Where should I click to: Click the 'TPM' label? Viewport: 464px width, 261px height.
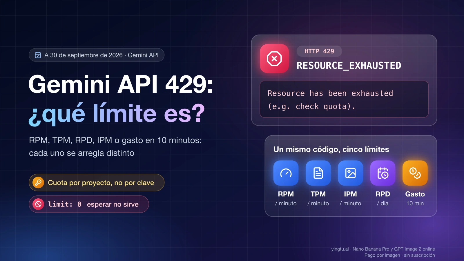coord(318,194)
